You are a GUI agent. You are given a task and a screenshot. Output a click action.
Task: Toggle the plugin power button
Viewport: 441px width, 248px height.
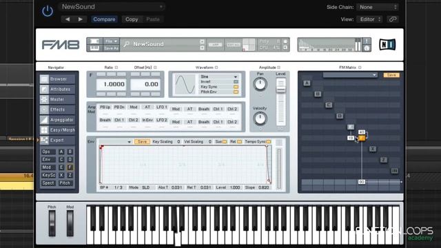(x=48, y=11)
